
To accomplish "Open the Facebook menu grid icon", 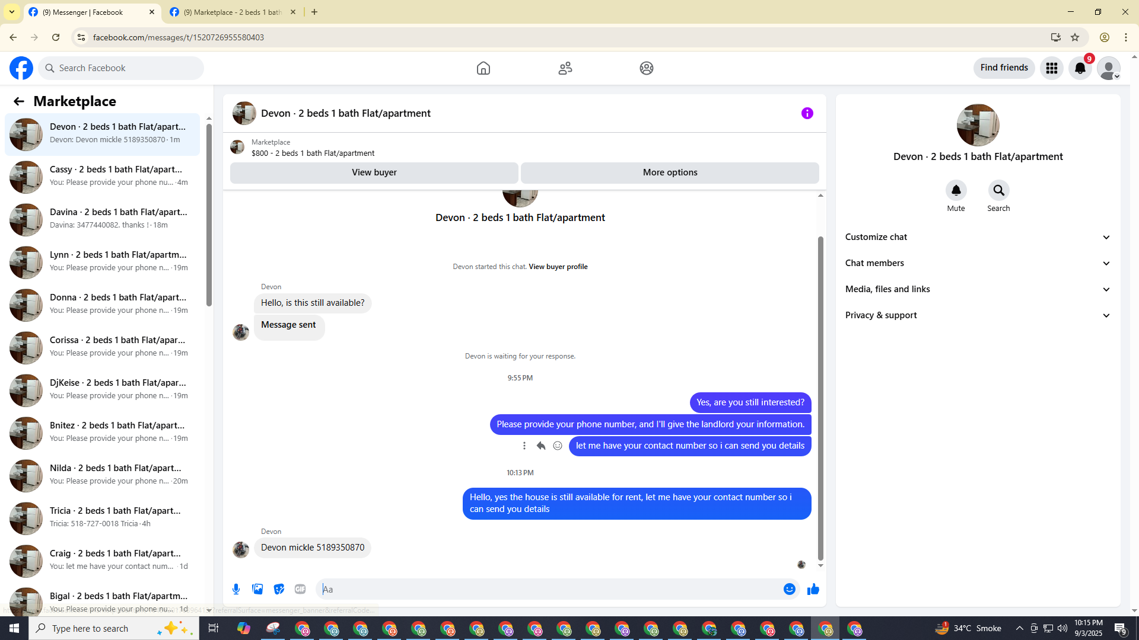I will pos(1052,68).
